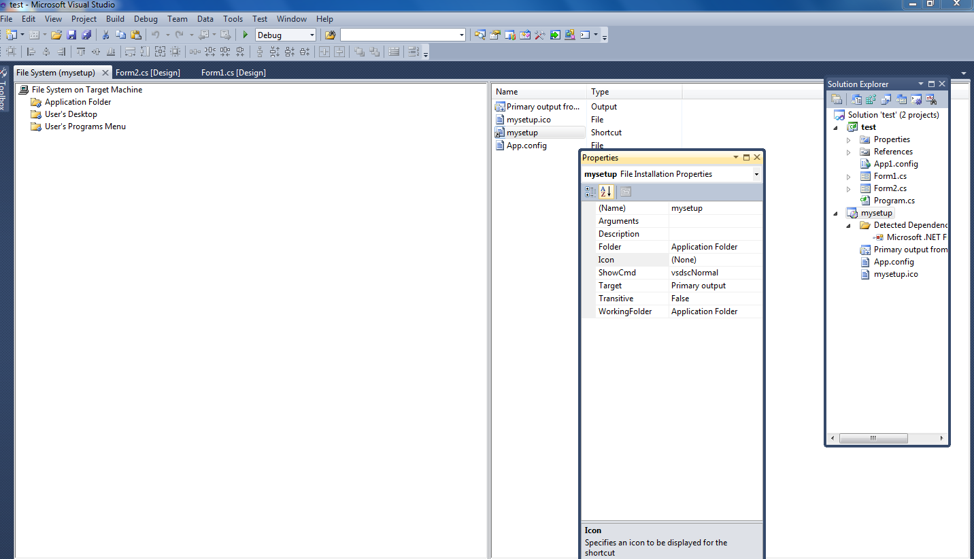This screenshot has width=974, height=559.
Task: Click the Save All icon
Action: [86, 35]
